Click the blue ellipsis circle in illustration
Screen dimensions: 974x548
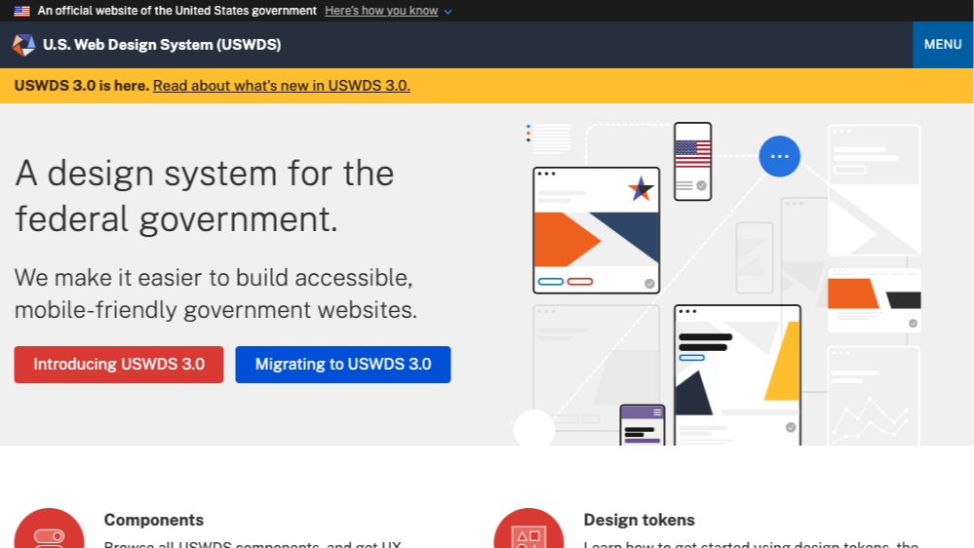780,156
